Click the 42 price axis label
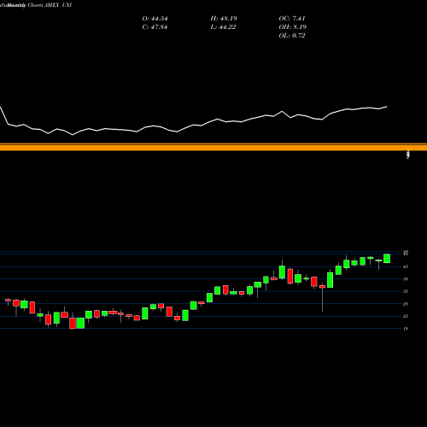 click(x=406, y=266)
